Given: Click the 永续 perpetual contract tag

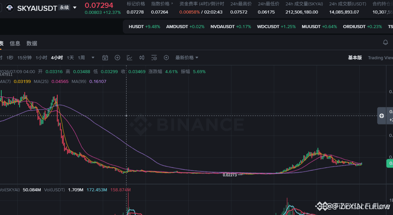Looking at the screenshot, I should tap(64, 8).
